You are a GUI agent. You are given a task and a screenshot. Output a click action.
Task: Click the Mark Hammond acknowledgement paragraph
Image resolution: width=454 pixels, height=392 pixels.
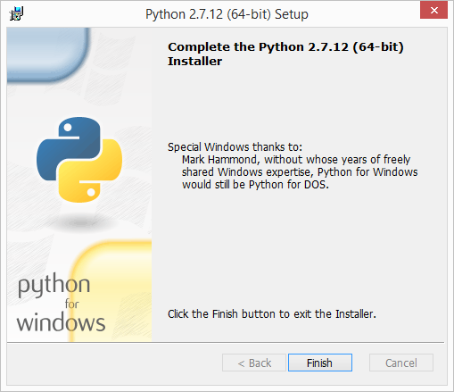pyautogui.click(x=300, y=172)
